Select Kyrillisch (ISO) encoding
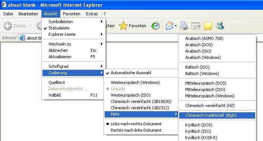 217,131
